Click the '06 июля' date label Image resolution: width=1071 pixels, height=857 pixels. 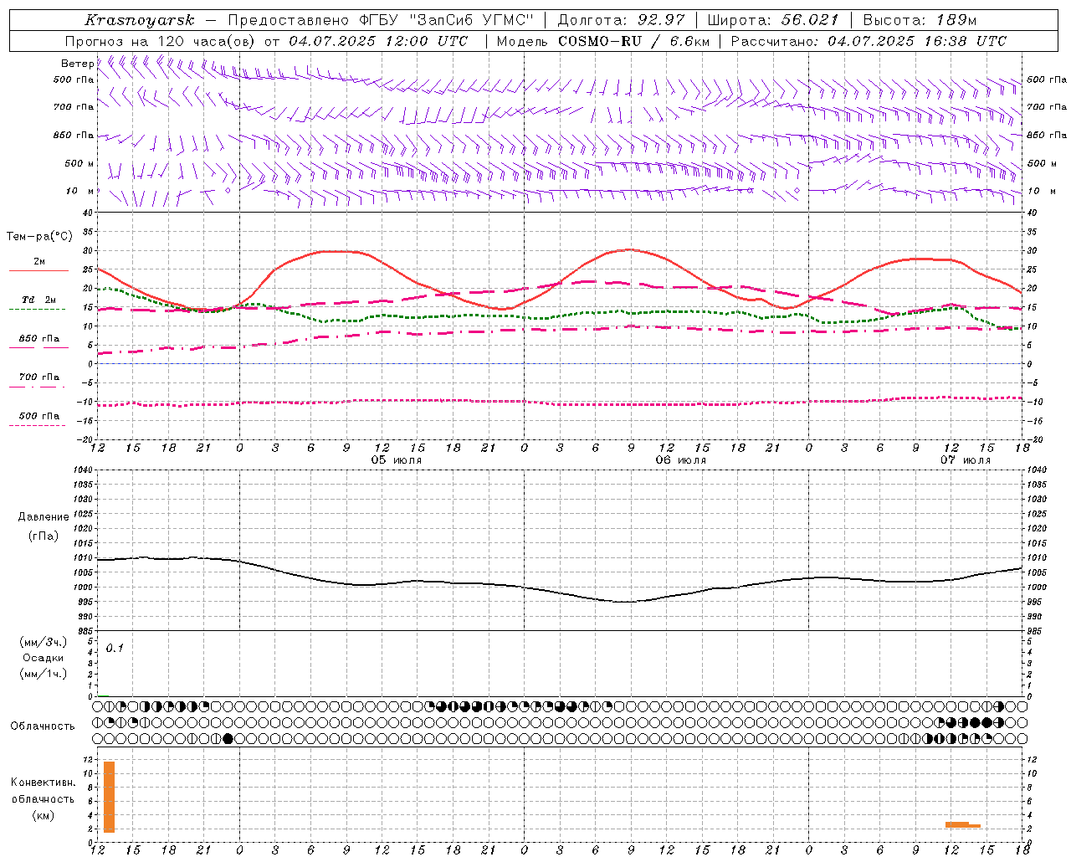tap(680, 460)
